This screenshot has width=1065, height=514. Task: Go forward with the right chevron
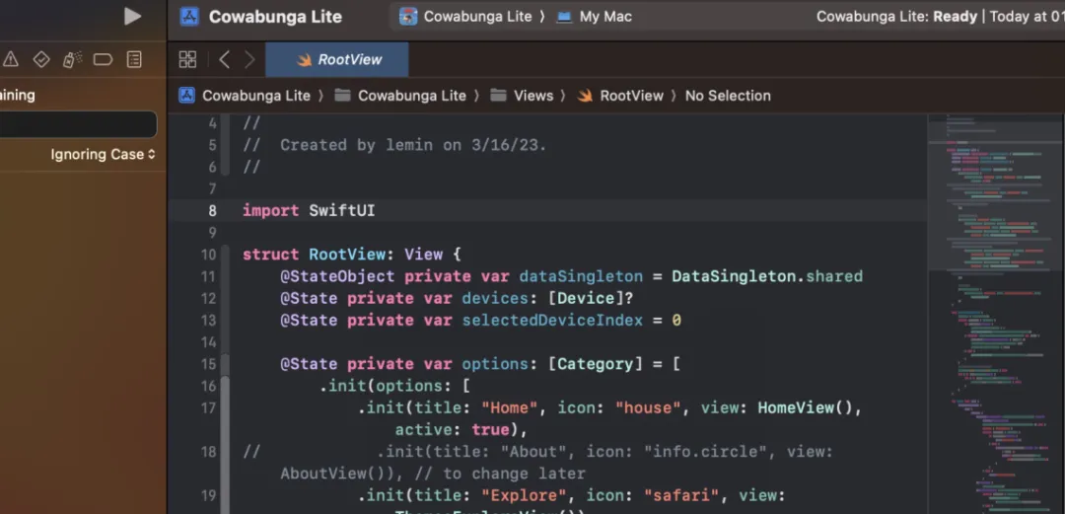pyautogui.click(x=249, y=60)
